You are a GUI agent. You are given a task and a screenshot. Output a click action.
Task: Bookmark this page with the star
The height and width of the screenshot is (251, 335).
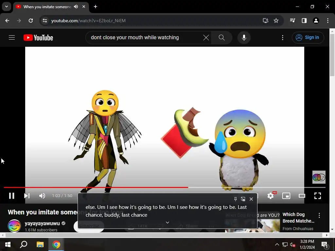(x=276, y=21)
